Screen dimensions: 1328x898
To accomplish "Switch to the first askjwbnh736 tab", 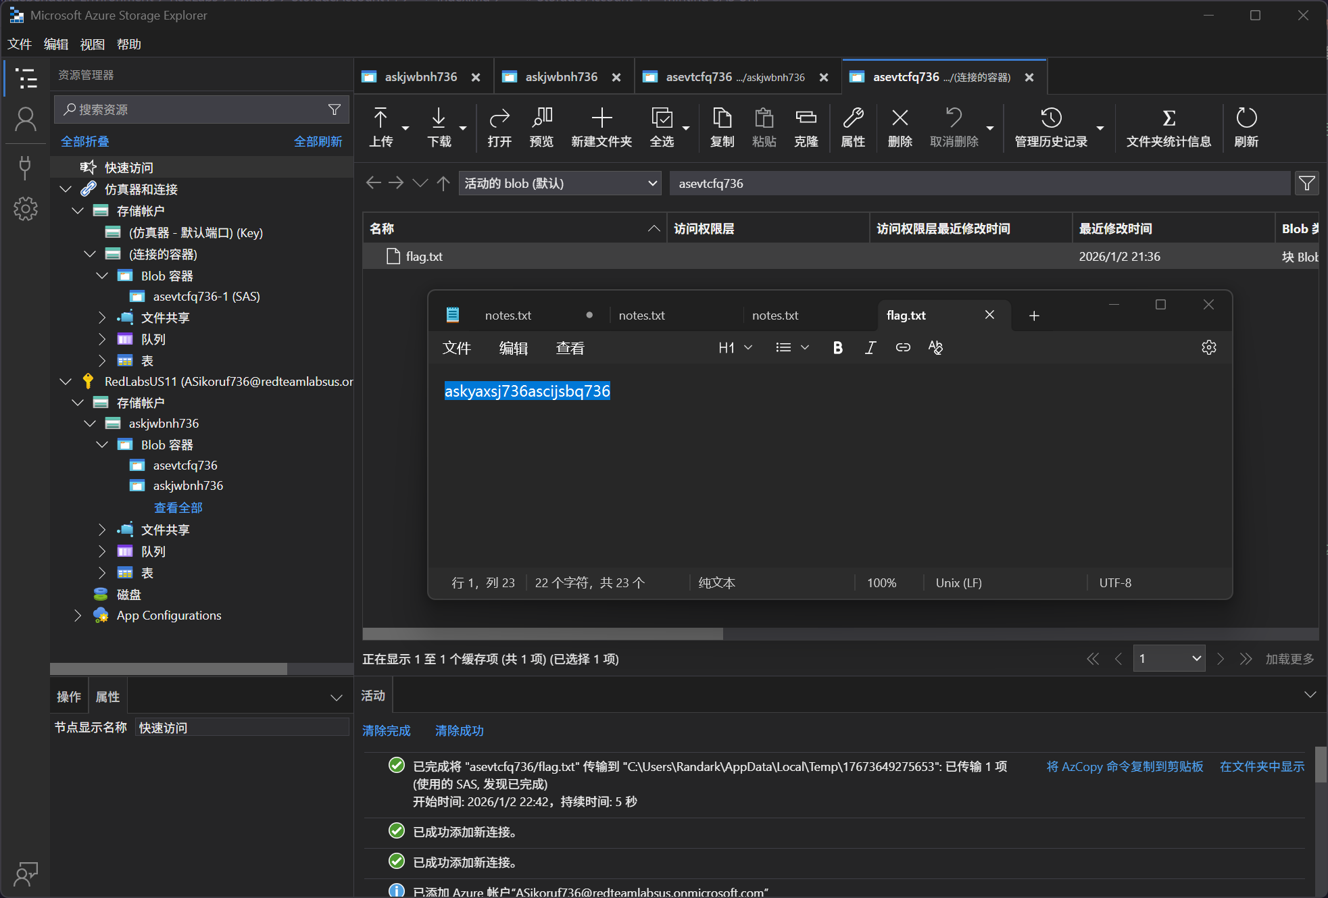I will click(x=420, y=77).
